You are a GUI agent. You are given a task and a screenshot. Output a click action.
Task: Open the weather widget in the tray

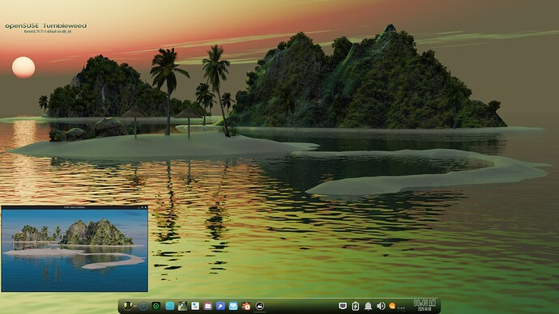(x=396, y=306)
